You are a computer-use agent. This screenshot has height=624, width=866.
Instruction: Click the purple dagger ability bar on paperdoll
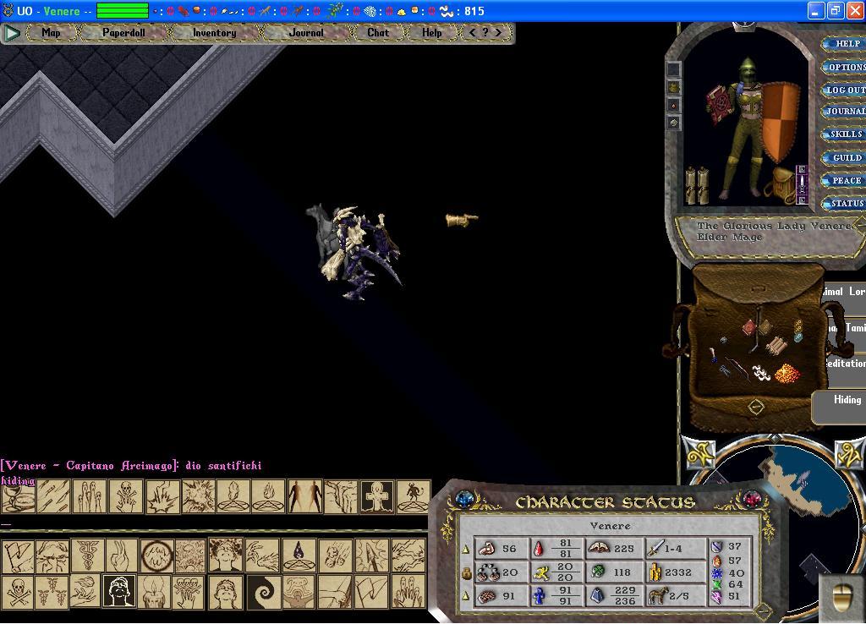tap(801, 185)
